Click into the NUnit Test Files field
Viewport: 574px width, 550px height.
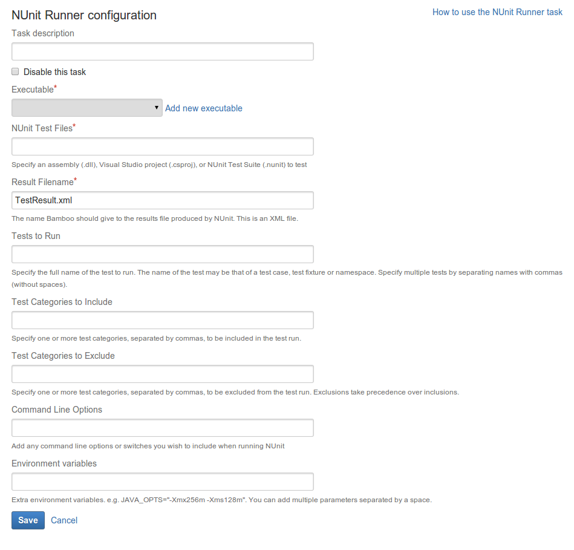click(163, 146)
